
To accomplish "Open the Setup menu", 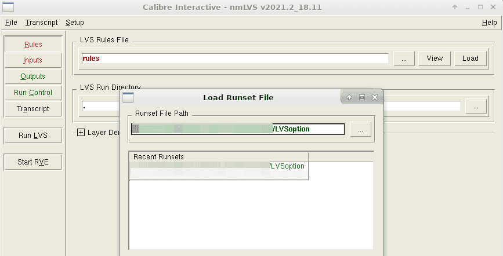I will pos(75,23).
